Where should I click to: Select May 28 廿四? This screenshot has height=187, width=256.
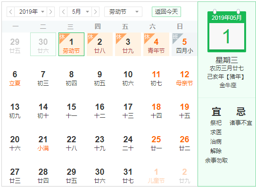click(x=43, y=176)
